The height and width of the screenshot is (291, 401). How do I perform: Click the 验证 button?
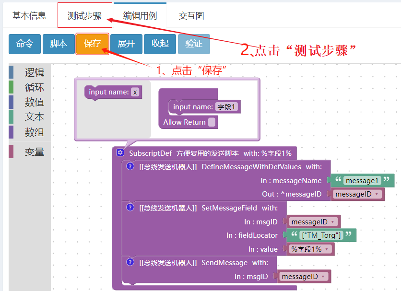[x=194, y=44]
